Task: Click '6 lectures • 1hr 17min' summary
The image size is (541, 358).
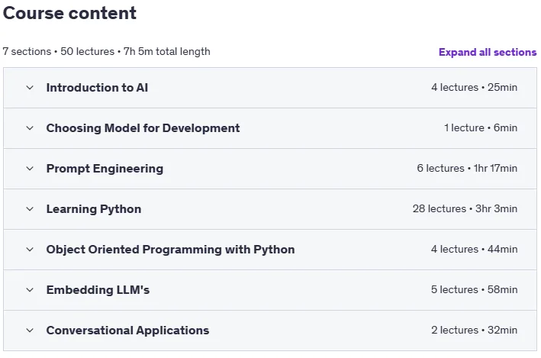Action: pos(467,168)
